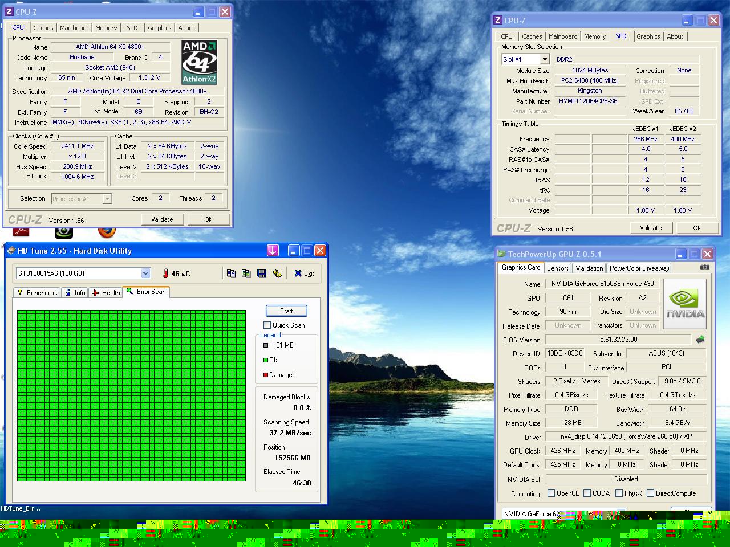This screenshot has height=547, width=730.
Task: Click the Subvendor value ASUS (1043)
Action: pos(666,353)
